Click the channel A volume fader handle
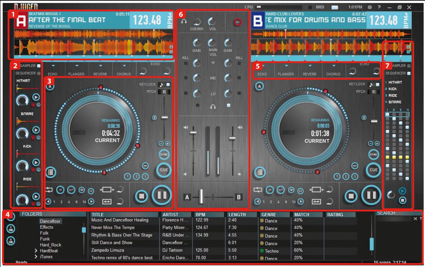The width and height of the screenshot is (425, 267). [x=193, y=133]
